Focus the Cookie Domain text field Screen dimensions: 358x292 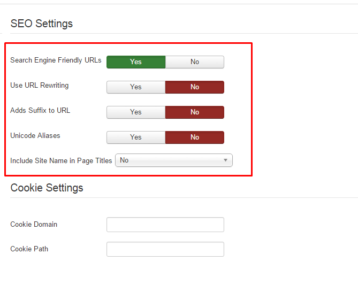click(x=165, y=225)
